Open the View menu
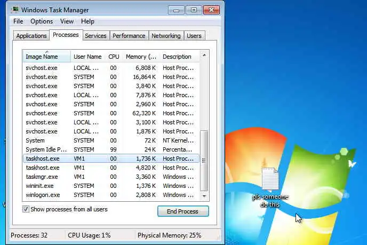Viewport: 367px width, 245px height. click(67, 21)
